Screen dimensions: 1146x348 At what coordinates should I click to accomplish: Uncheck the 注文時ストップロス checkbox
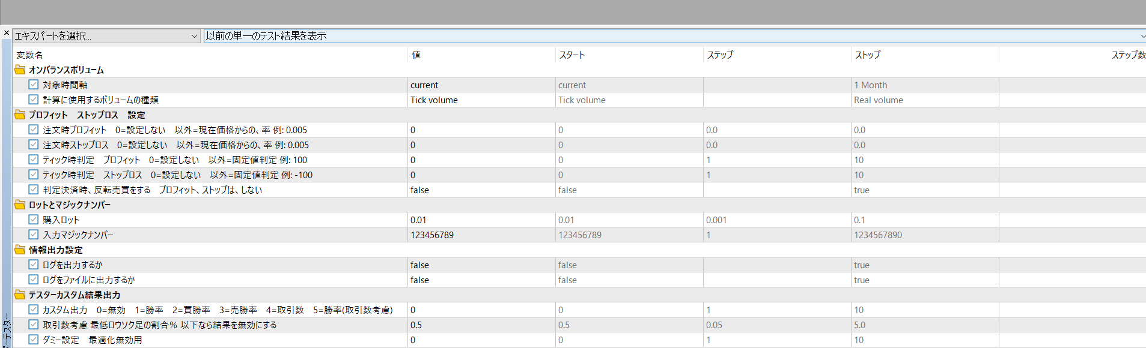(34, 145)
